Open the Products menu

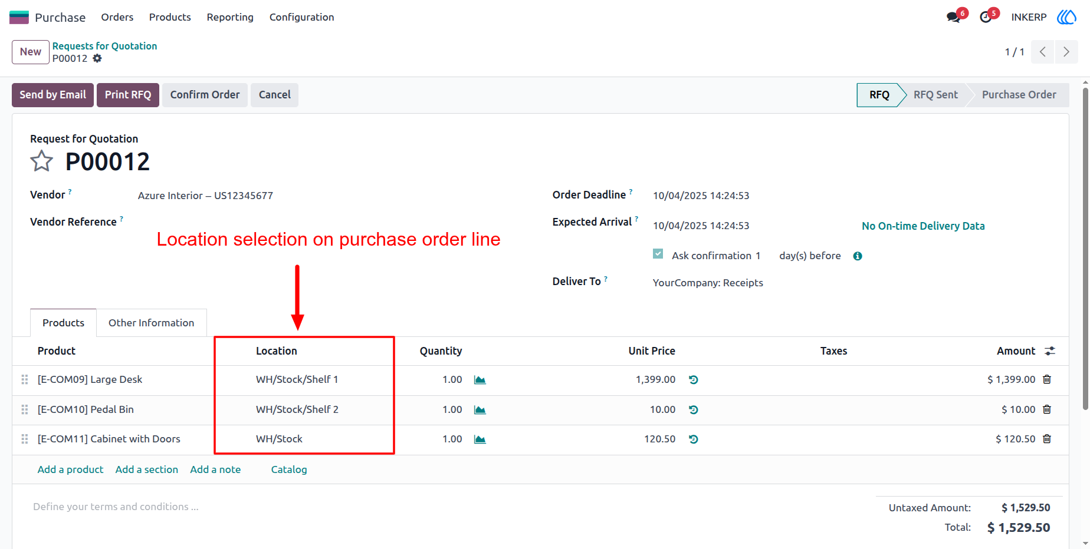click(170, 17)
